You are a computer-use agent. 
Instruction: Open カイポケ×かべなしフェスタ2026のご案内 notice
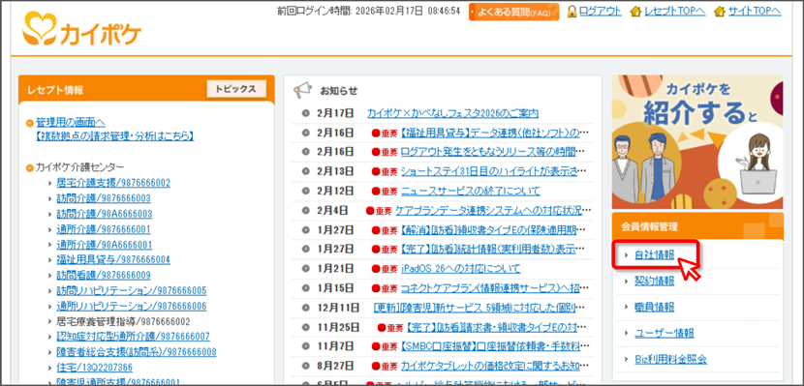click(x=452, y=113)
